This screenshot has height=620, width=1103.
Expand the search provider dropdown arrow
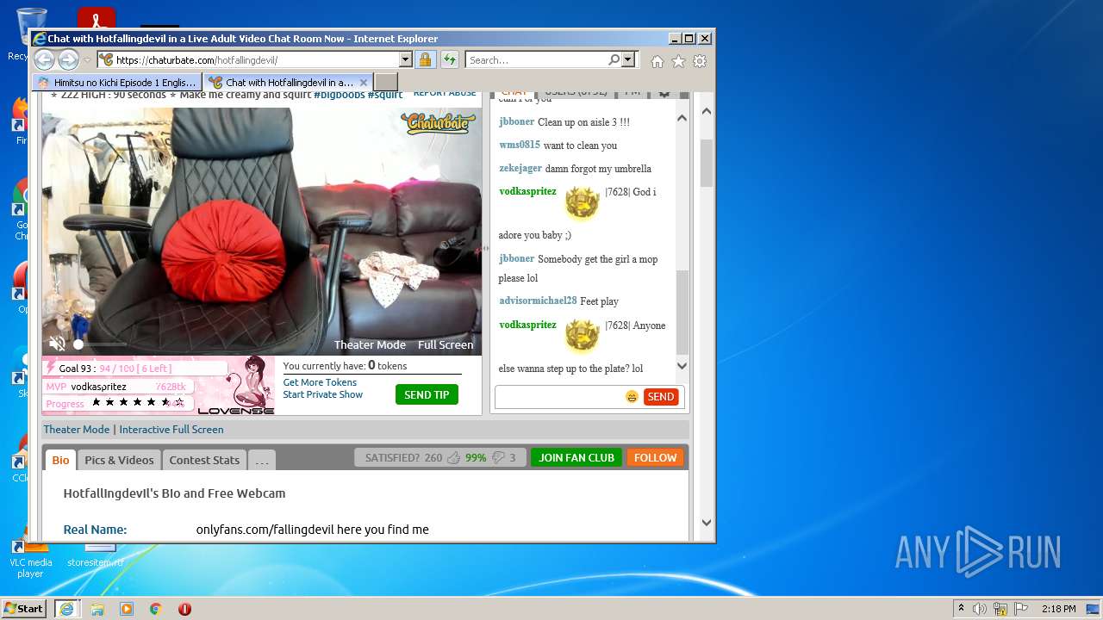pyautogui.click(x=628, y=59)
